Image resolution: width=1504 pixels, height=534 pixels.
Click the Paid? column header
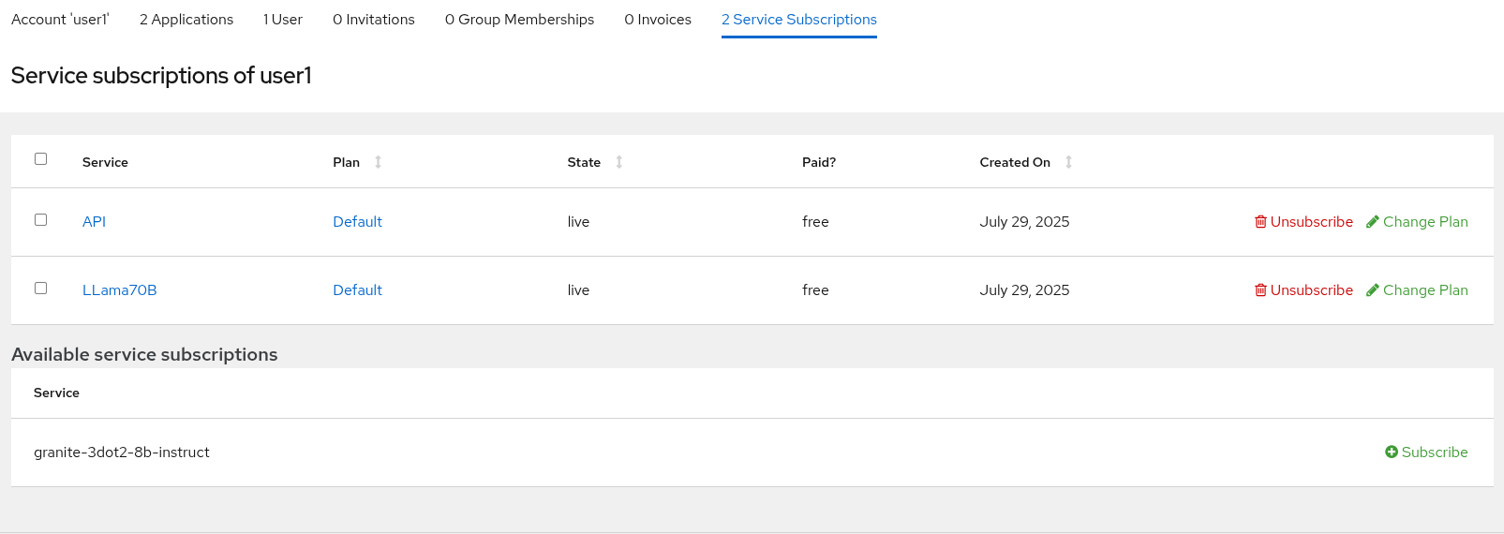click(819, 162)
